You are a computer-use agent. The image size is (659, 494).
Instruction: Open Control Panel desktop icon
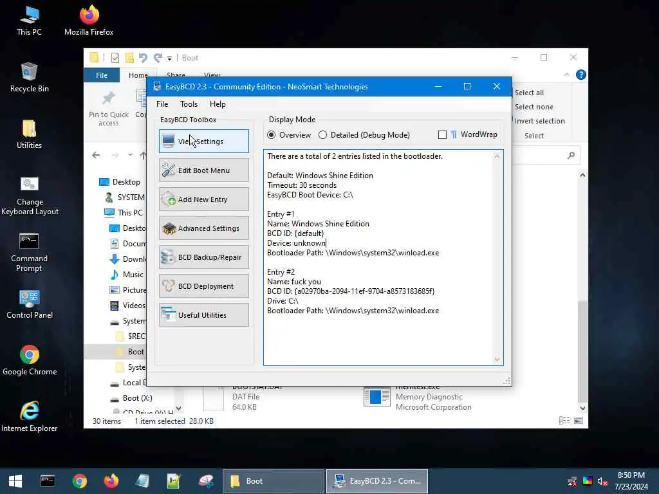[x=30, y=304]
